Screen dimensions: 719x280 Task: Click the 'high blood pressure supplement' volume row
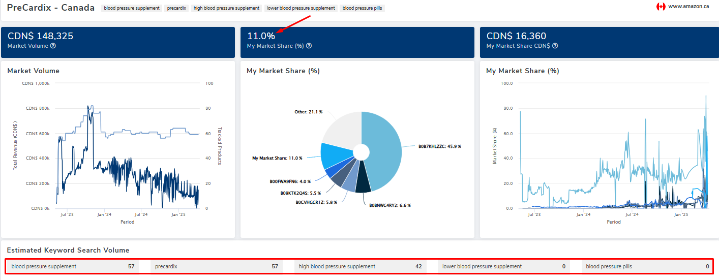point(361,266)
